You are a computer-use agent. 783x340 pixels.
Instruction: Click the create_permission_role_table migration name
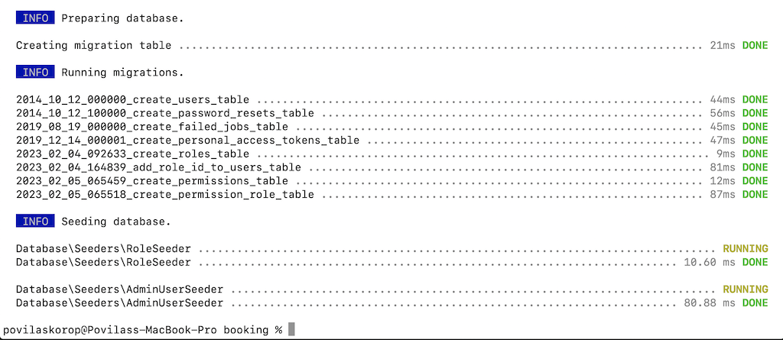(165, 194)
